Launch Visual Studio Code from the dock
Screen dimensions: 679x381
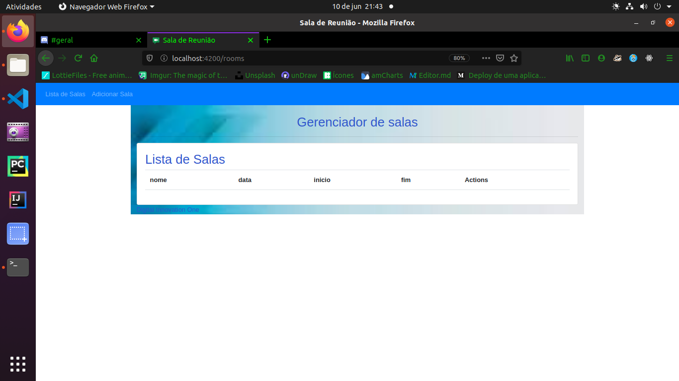pyautogui.click(x=18, y=99)
